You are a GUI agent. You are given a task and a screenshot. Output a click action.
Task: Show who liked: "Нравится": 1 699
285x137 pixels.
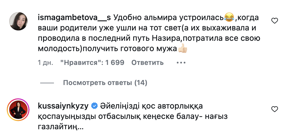tap(92, 63)
